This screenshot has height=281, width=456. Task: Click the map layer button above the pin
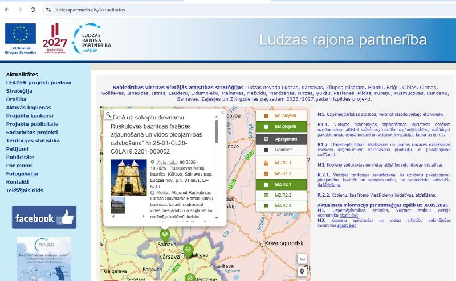coord(302,259)
